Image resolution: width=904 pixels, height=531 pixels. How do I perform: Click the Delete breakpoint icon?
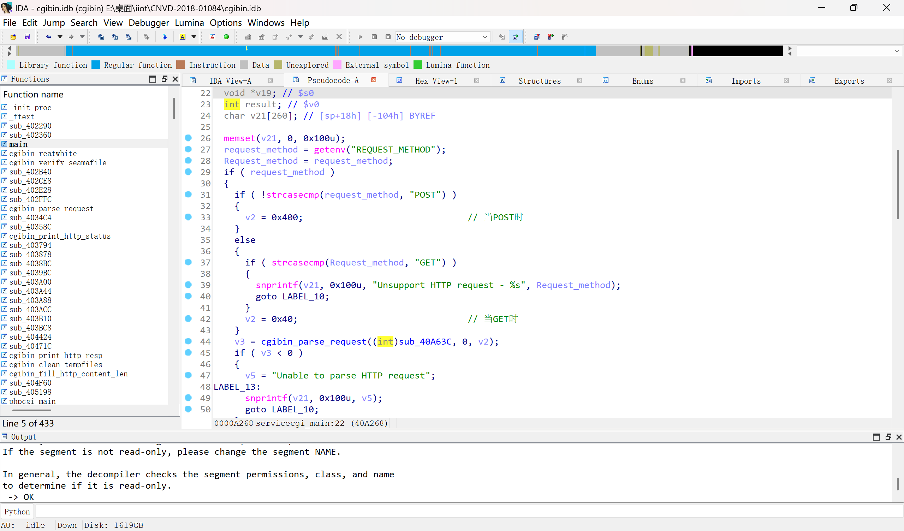tap(565, 37)
